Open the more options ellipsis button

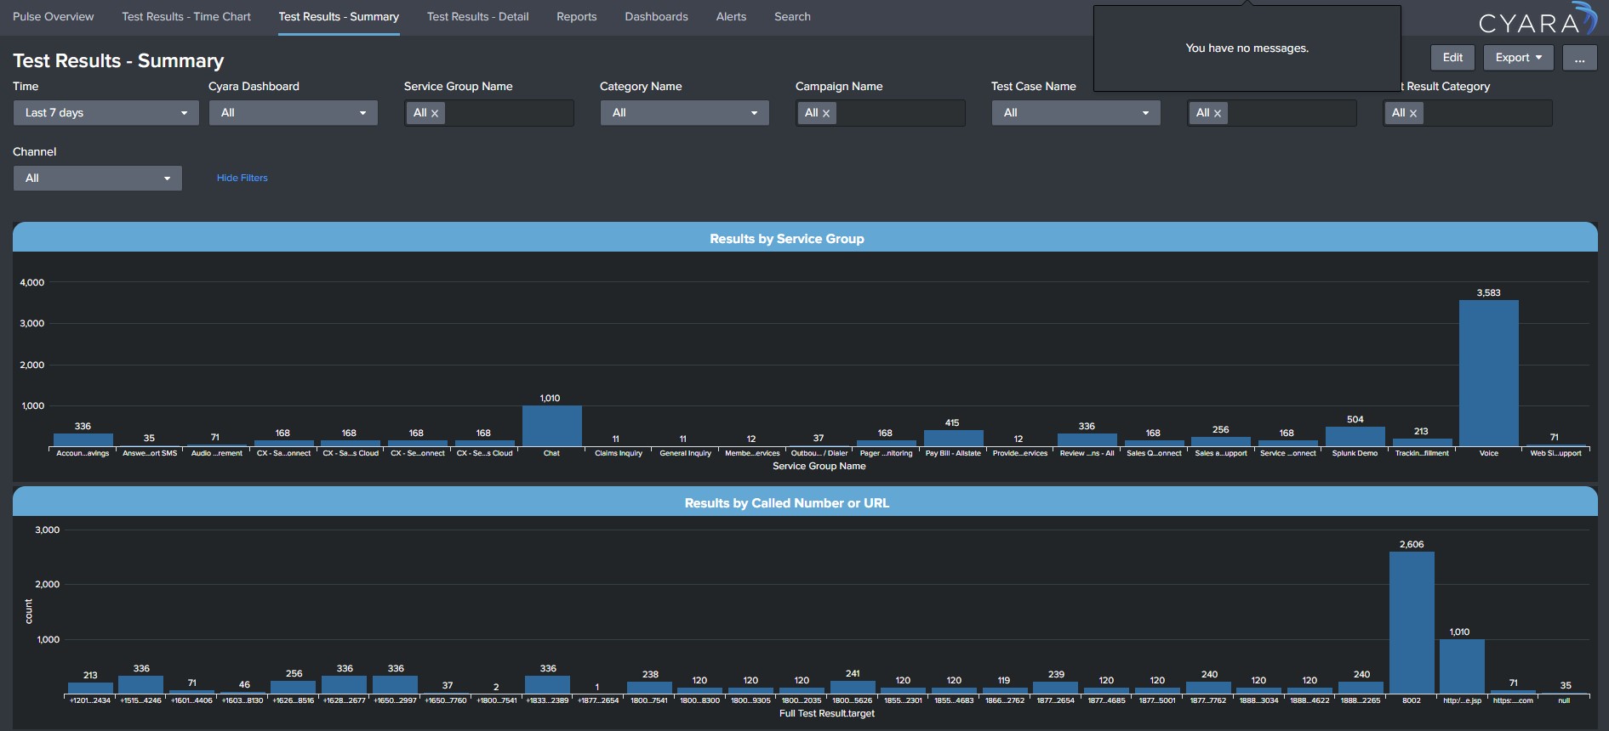(x=1579, y=58)
